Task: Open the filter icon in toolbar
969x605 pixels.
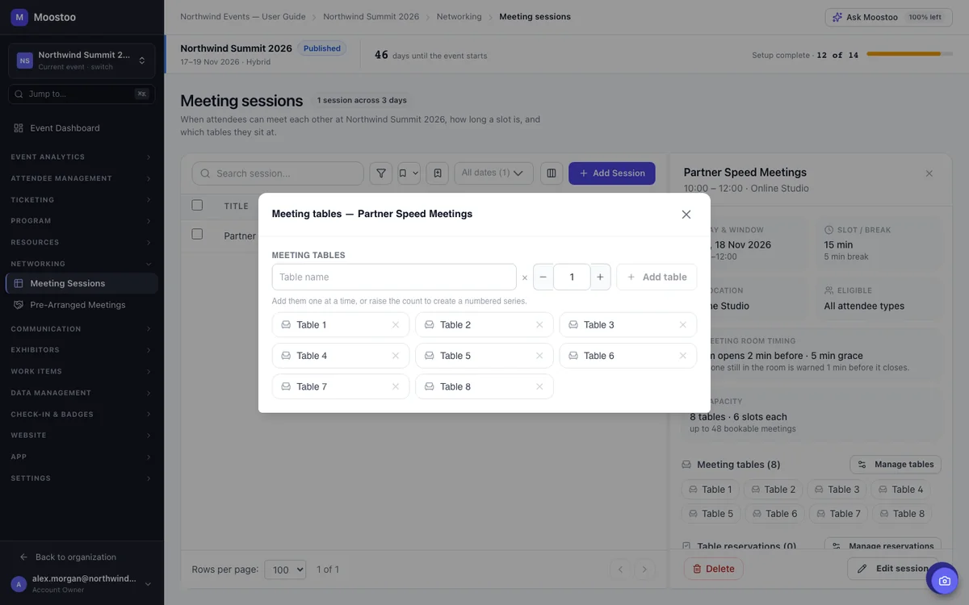Action: 381,173
